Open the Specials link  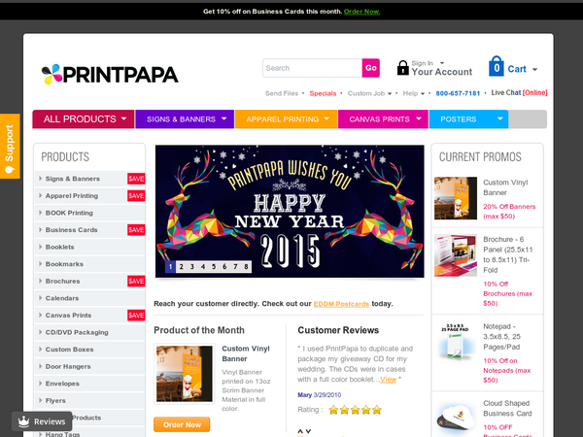pos(323,93)
